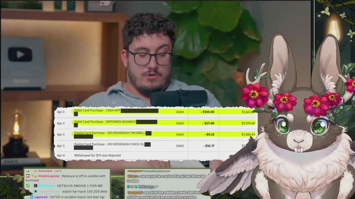Click EliCrowin's green moderator badge

[x=28, y=186]
